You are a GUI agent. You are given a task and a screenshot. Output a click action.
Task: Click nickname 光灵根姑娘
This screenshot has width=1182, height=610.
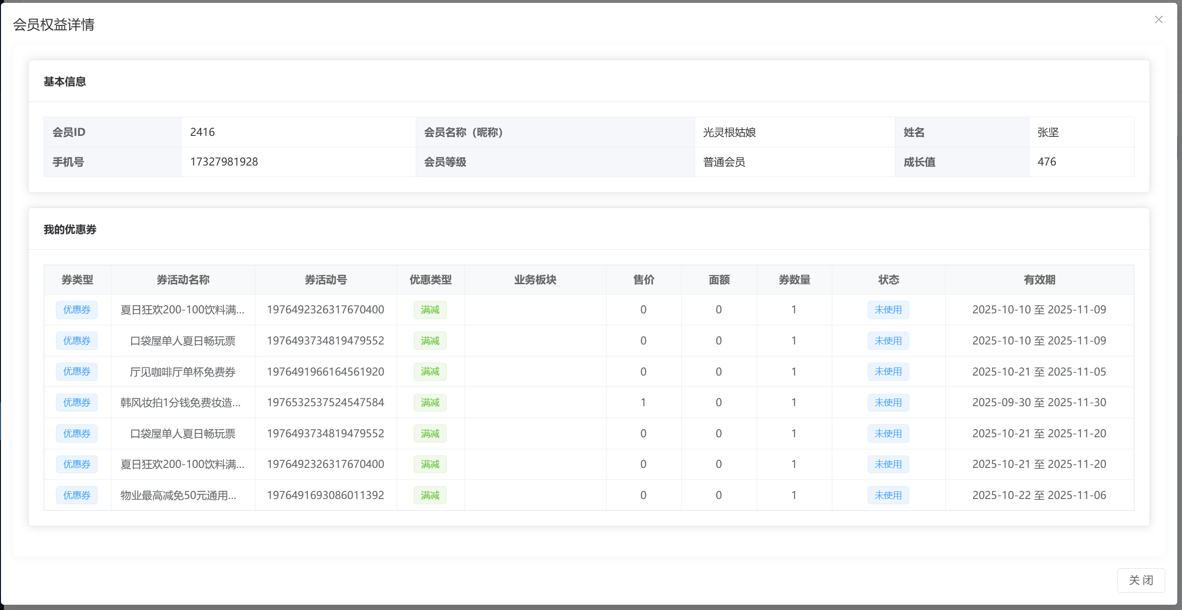tap(729, 132)
